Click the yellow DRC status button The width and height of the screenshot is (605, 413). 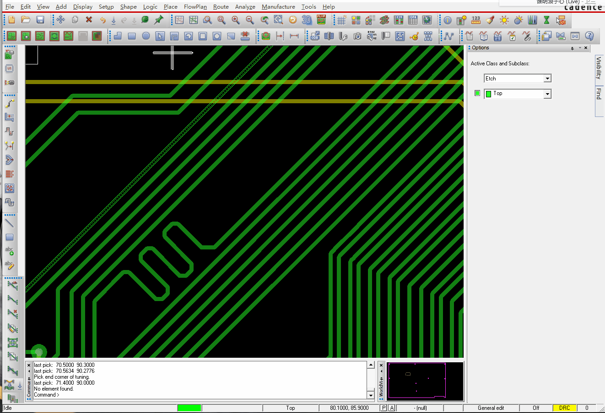click(564, 408)
